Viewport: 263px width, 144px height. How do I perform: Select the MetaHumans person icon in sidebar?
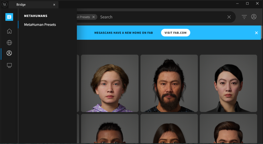(x=9, y=53)
